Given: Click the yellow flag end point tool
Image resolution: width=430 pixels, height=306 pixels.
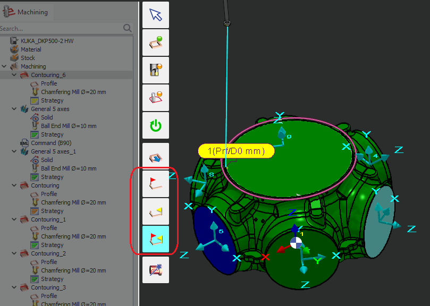Looking at the screenshot, I should (x=156, y=211).
